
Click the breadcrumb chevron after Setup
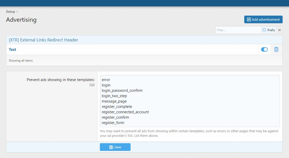pos(17,12)
